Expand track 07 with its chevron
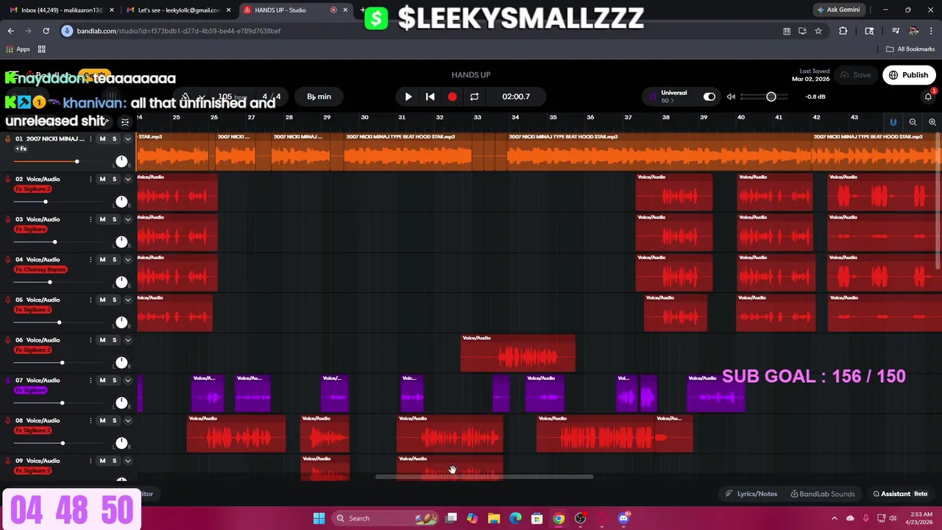 [x=127, y=380]
